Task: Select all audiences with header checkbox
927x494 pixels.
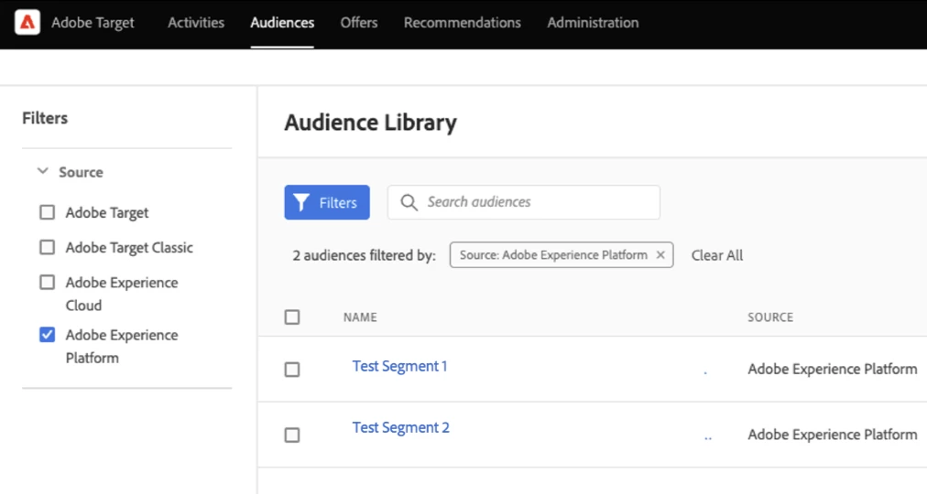Action: pos(292,317)
